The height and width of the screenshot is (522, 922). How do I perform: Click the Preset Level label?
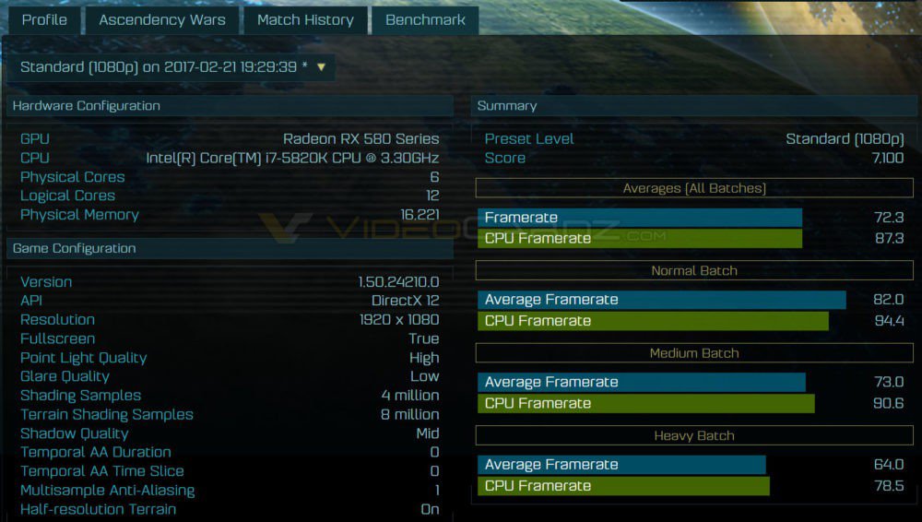click(x=529, y=139)
